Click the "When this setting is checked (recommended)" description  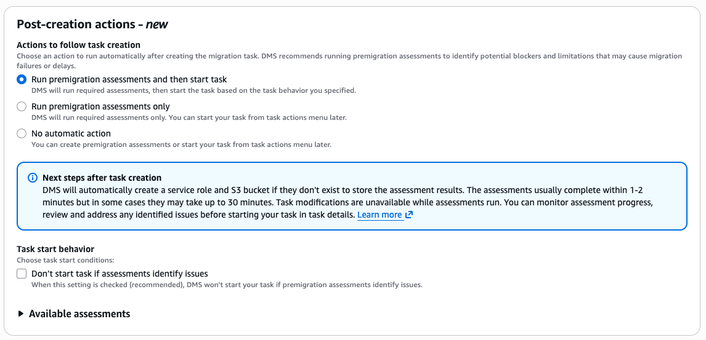point(226,285)
